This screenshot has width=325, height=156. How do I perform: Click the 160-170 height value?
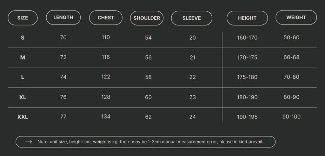tap(247, 38)
